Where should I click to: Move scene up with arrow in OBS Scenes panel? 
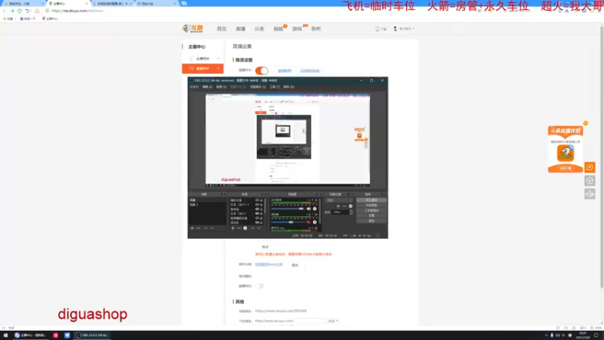point(205,228)
